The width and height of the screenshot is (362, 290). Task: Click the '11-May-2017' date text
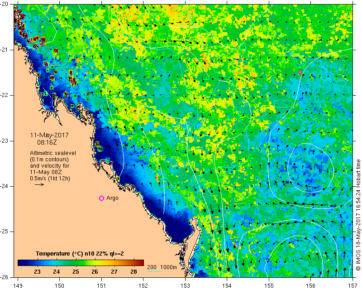click(x=49, y=135)
